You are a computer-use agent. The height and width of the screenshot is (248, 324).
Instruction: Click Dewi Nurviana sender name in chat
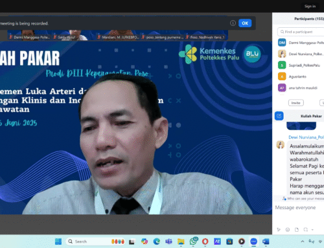coord(306,137)
